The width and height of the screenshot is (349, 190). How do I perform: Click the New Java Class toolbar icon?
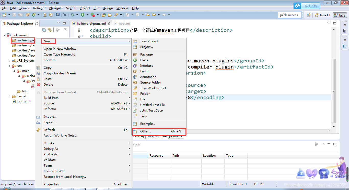pos(33,15)
